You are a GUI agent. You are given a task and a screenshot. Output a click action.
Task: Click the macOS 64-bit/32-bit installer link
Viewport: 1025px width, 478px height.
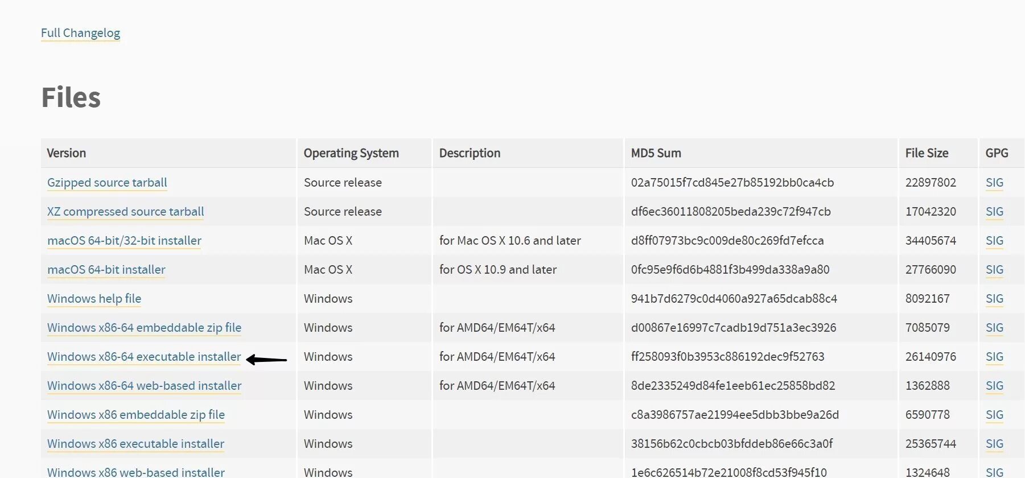click(124, 241)
